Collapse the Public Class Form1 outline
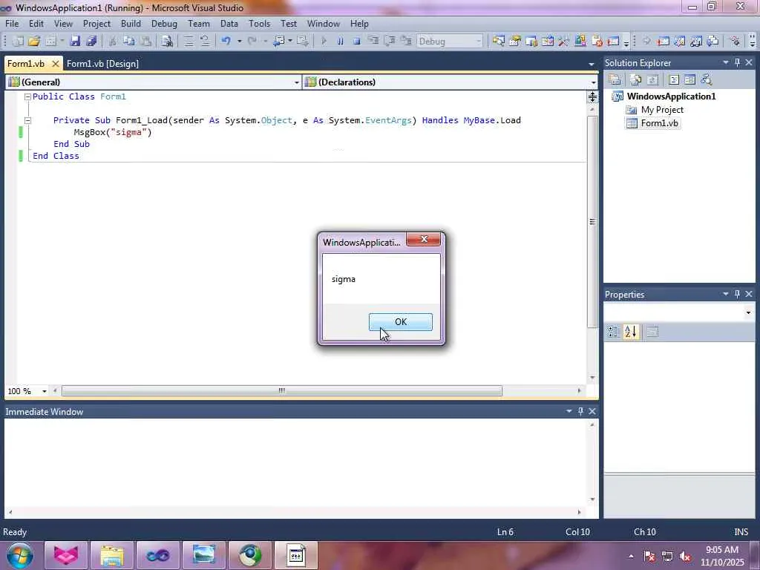 [27, 97]
